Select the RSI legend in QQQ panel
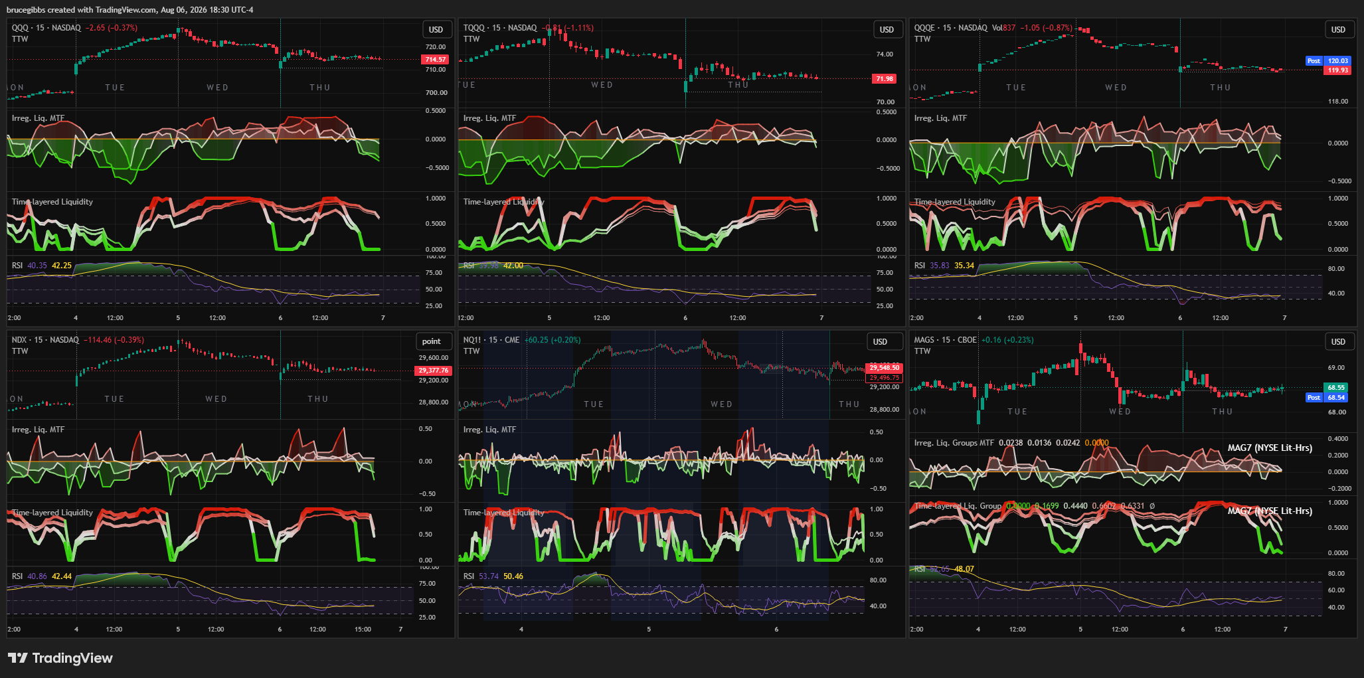 coord(17,266)
